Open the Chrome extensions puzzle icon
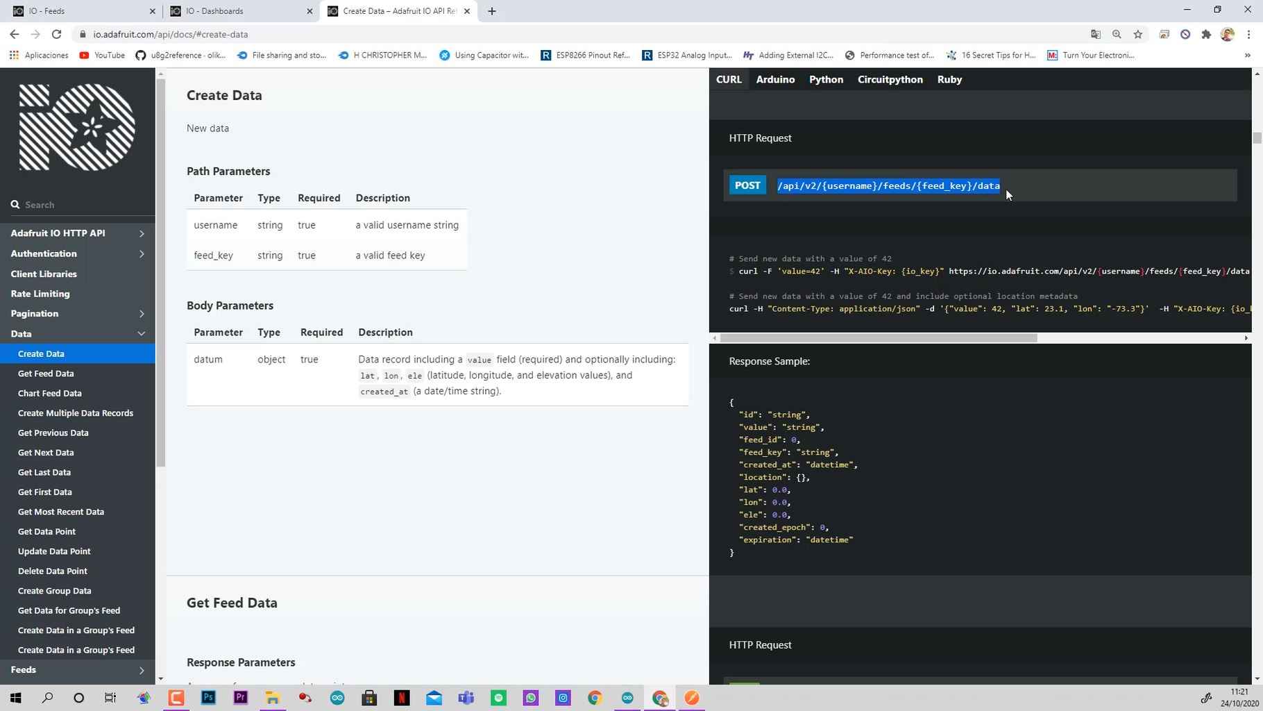This screenshot has width=1263, height=711. click(1206, 34)
